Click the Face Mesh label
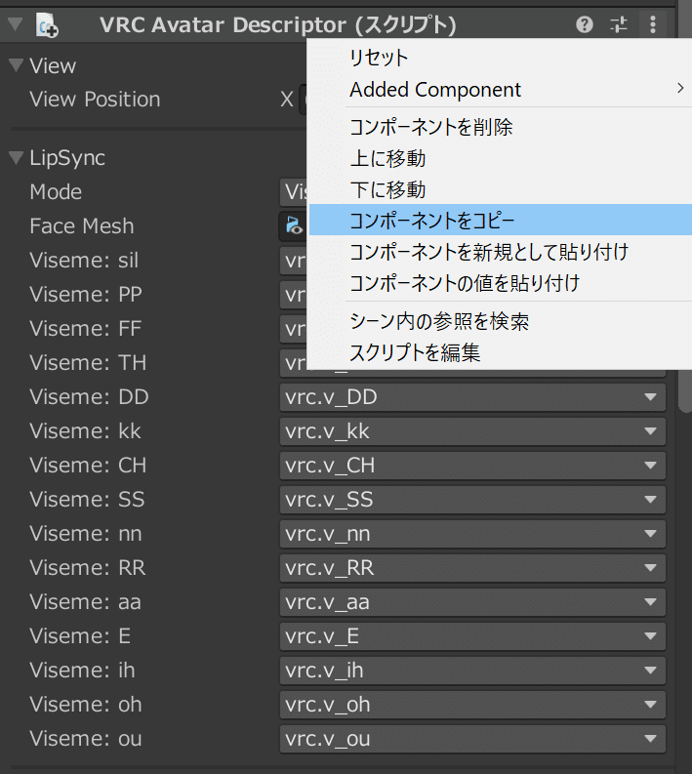 (x=81, y=226)
